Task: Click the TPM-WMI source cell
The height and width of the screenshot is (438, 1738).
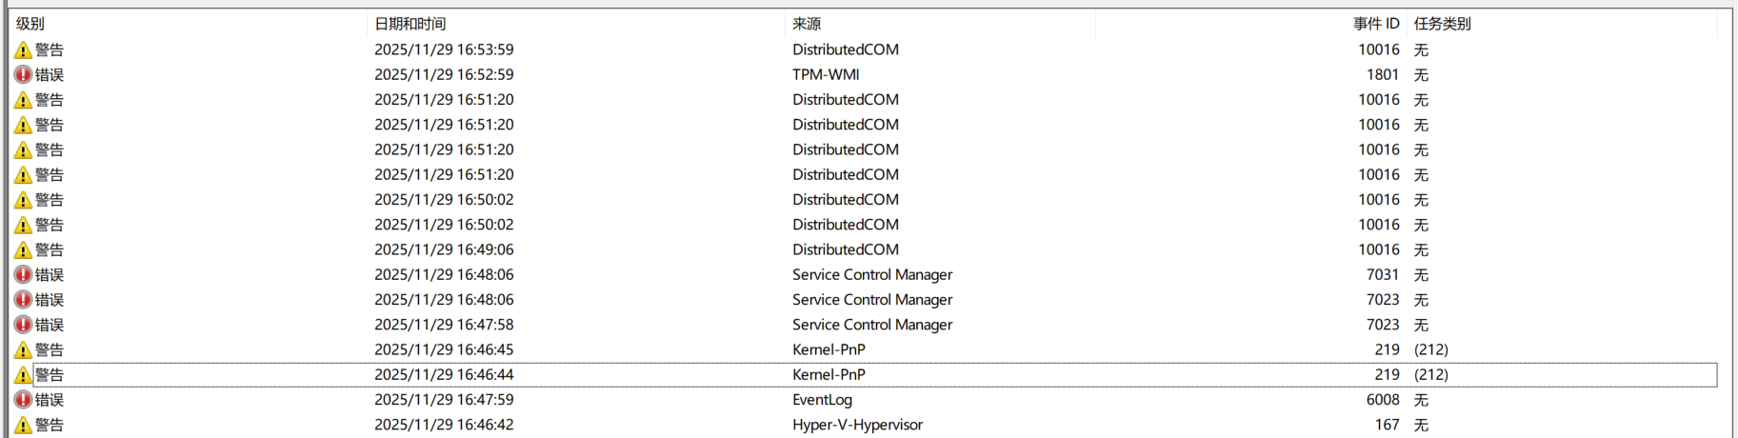Action: click(826, 74)
